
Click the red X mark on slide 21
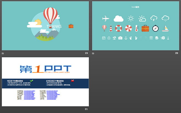tap(72, 81)
